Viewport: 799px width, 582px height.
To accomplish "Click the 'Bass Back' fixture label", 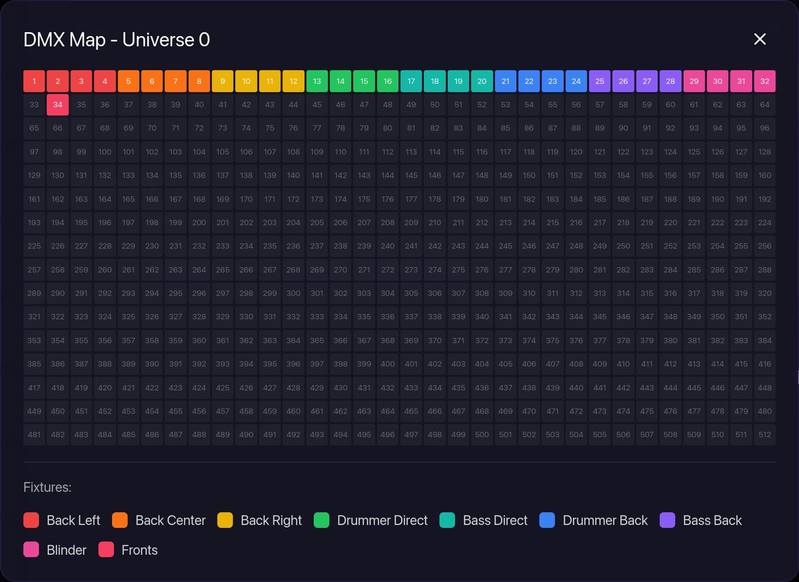I will click(x=712, y=521).
